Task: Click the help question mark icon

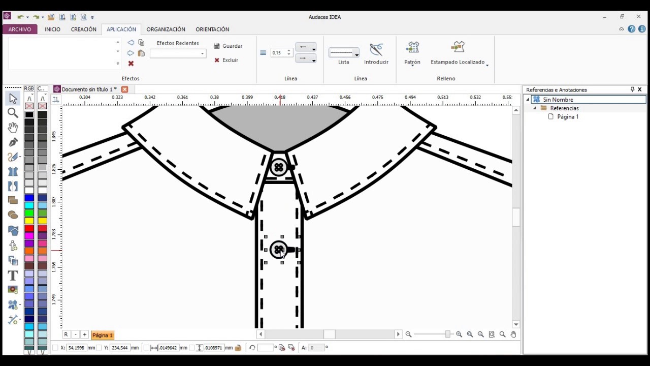Action: pos(632,29)
